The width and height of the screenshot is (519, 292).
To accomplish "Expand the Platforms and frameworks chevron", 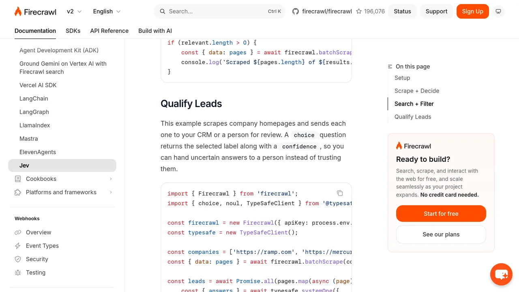I will tap(111, 192).
